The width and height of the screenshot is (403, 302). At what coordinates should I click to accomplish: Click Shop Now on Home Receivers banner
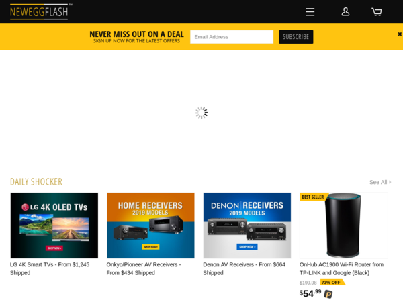150,247
